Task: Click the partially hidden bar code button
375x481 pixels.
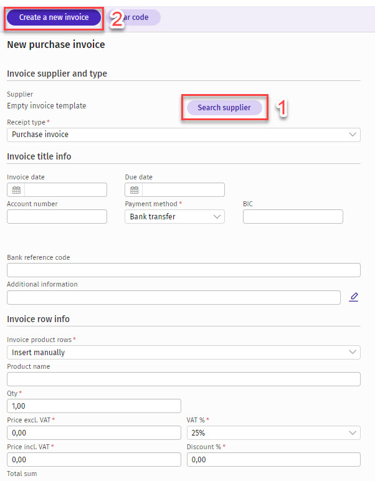Action: (x=142, y=17)
